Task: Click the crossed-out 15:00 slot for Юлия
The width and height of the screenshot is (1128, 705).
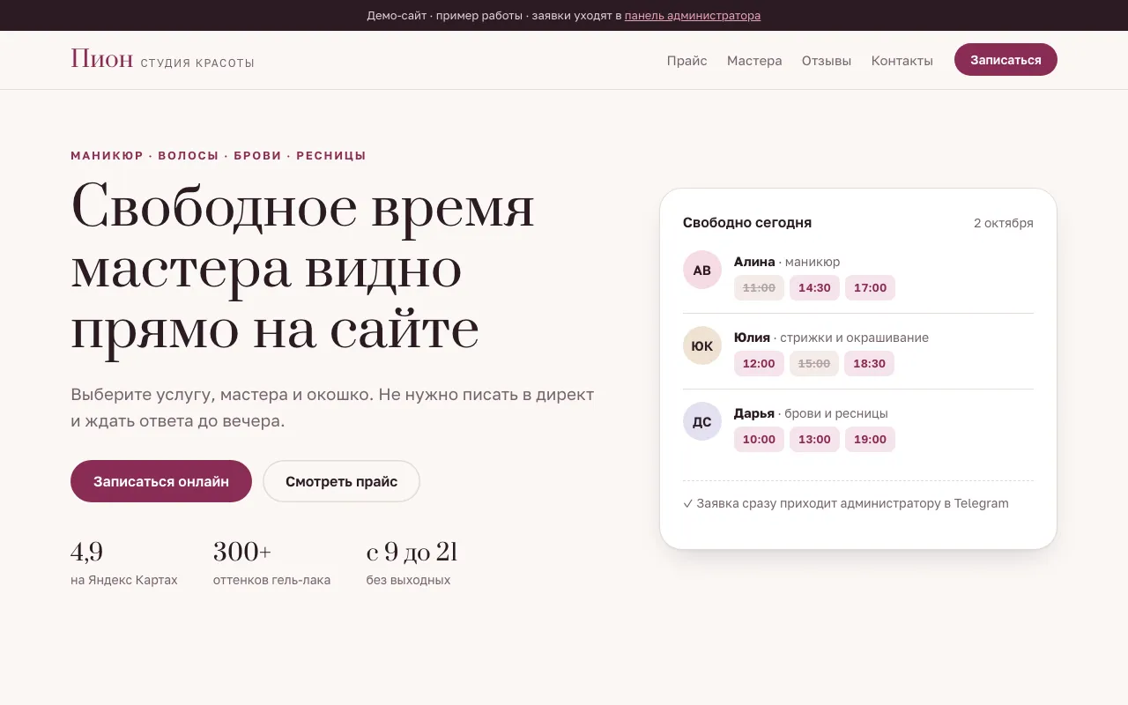Action: 814,363
